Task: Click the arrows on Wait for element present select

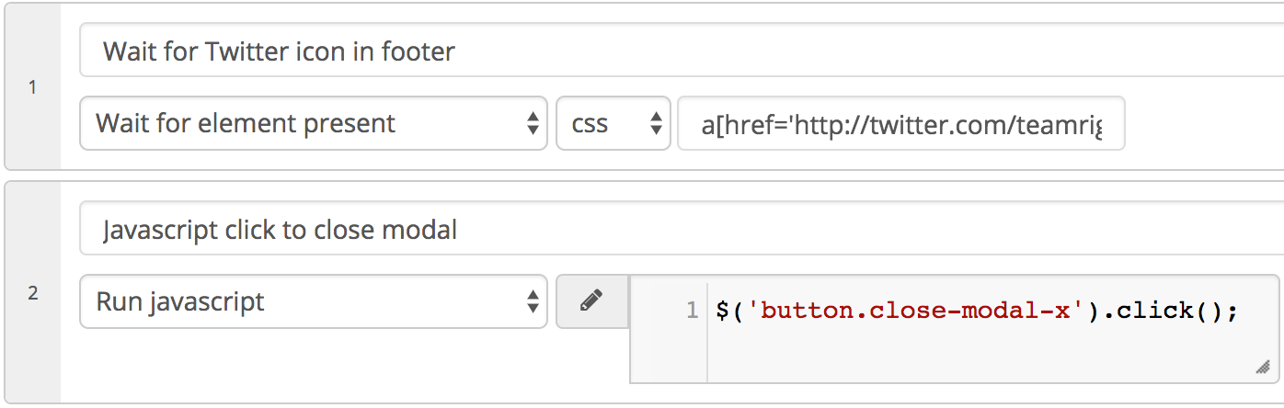Action: click(x=532, y=123)
